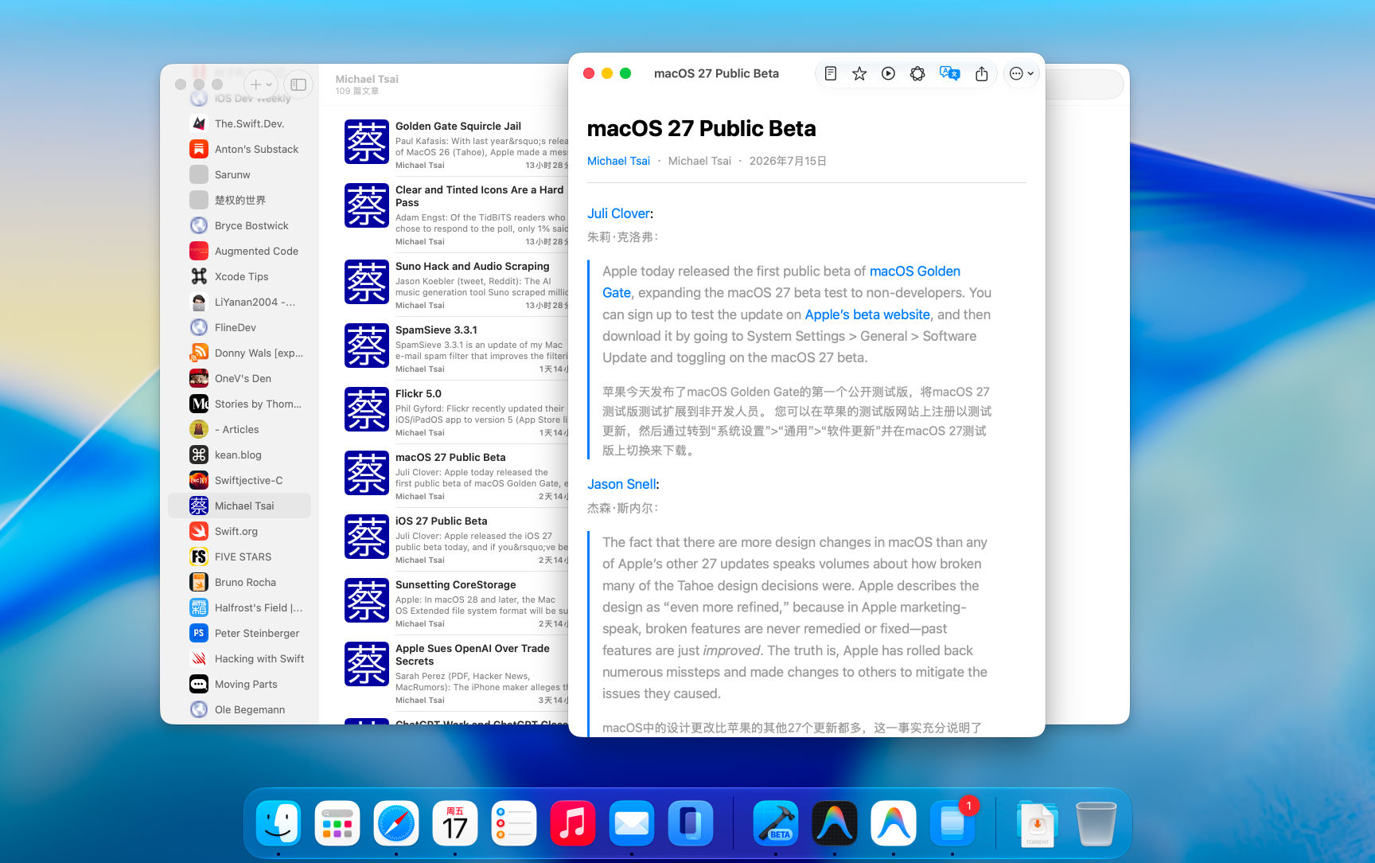The width and height of the screenshot is (1375, 863).
Task: Select FIVE STARS feed
Action: (240, 556)
